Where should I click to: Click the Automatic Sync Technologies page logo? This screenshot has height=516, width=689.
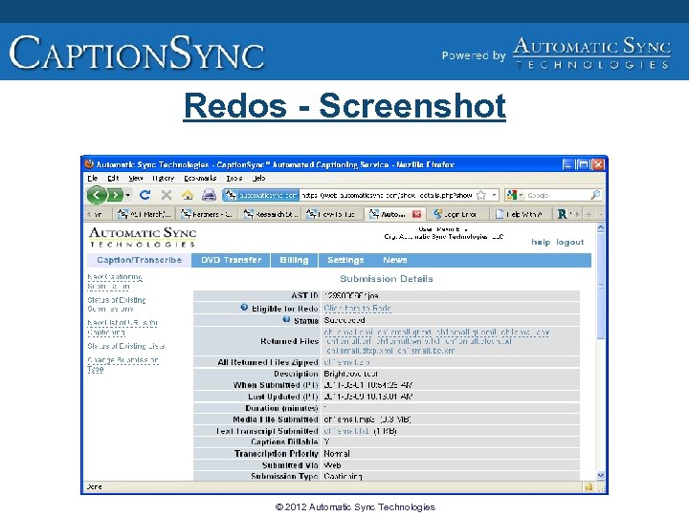point(143,237)
